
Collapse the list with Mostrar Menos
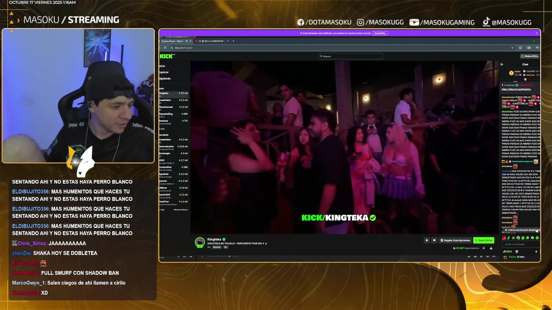click(181, 210)
